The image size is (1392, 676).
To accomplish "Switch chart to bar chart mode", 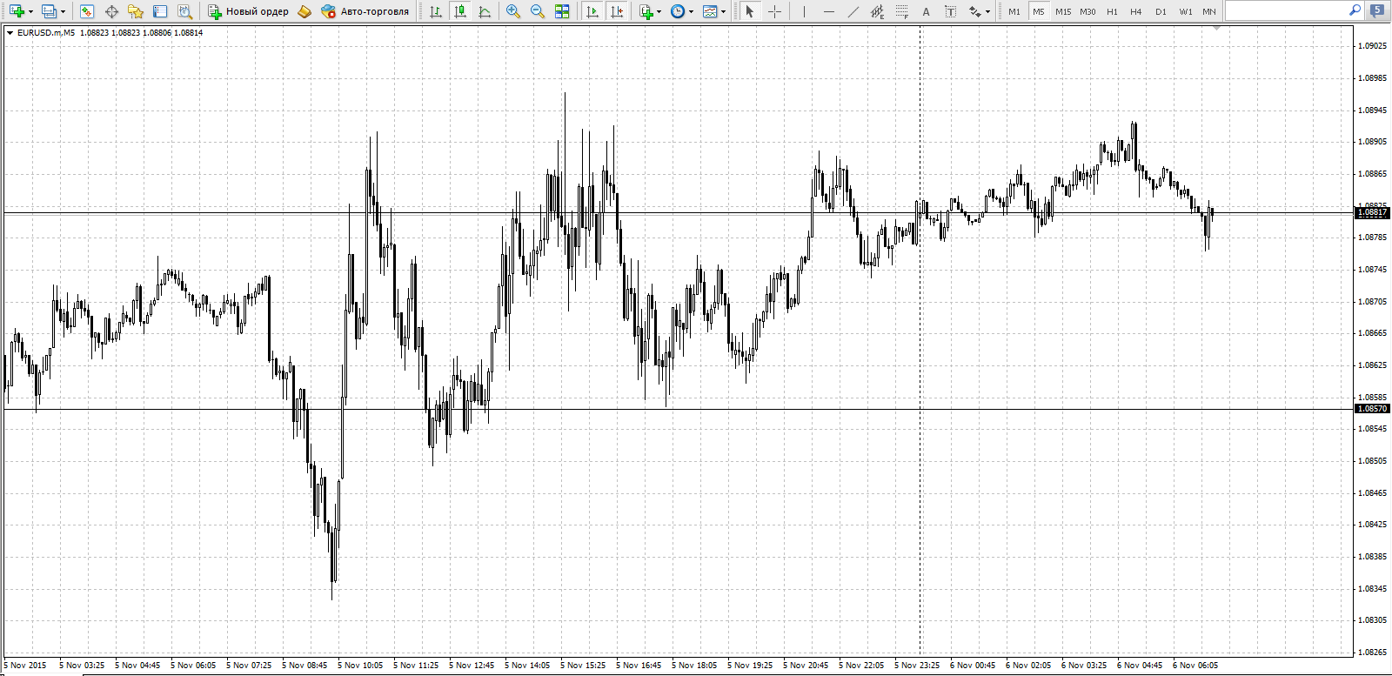I will (436, 11).
